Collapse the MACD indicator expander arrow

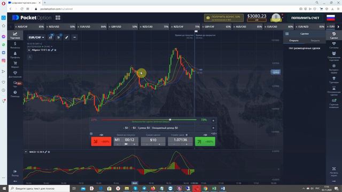[x=26, y=151]
